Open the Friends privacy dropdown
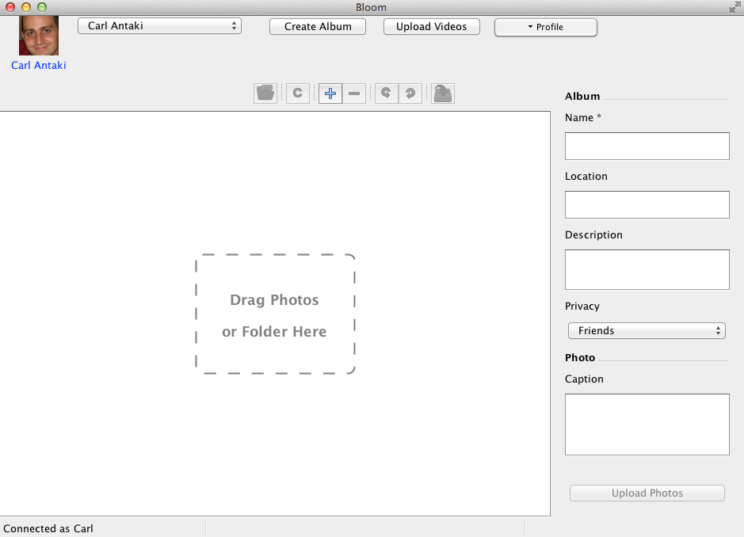This screenshot has width=744, height=537. [647, 331]
